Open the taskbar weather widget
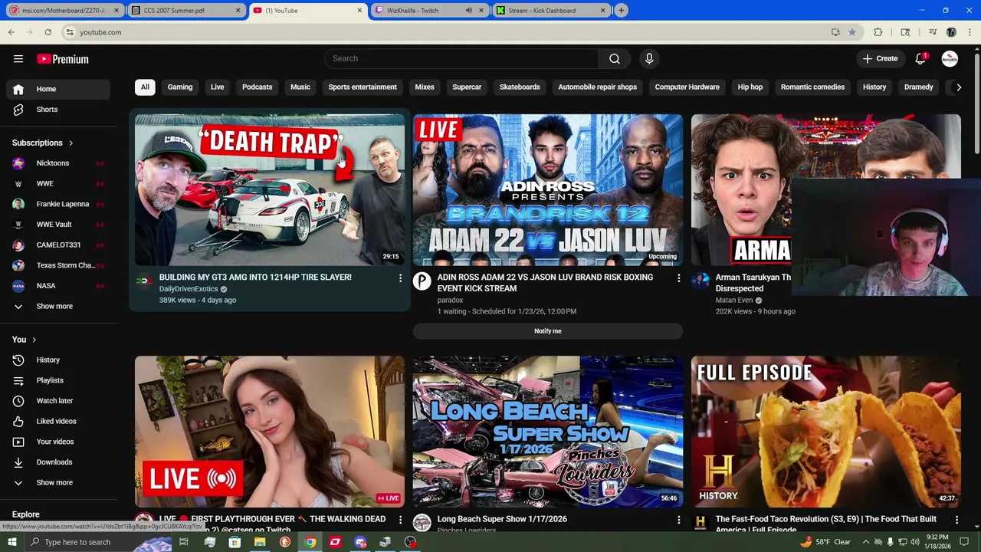 tap(826, 542)
